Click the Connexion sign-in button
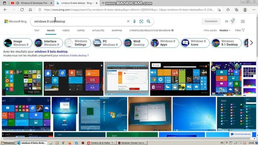The width and height of the screenshot is (258, 145). [x=211, y=21]
